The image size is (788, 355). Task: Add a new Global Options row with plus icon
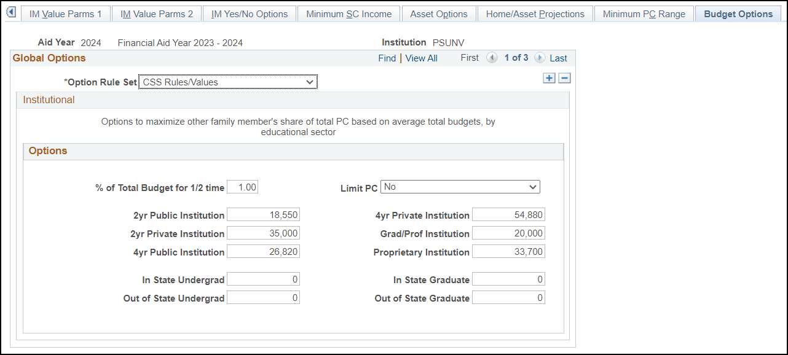pos(549,78)
